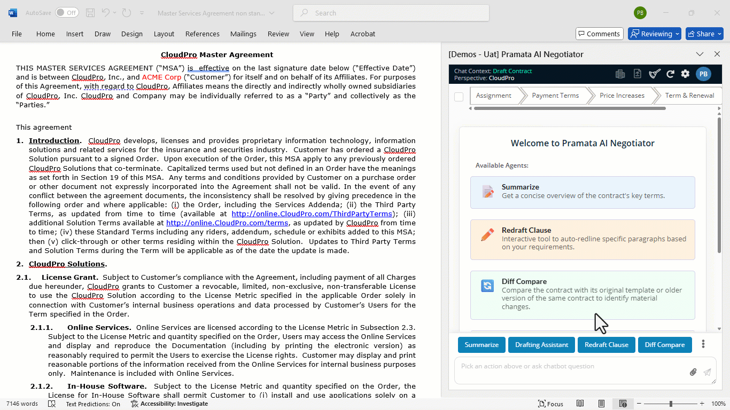The width and height of the screenshot is (730, 410).
Task: Switch to the Insert ribbon tab
Action: tap(75, 34)
